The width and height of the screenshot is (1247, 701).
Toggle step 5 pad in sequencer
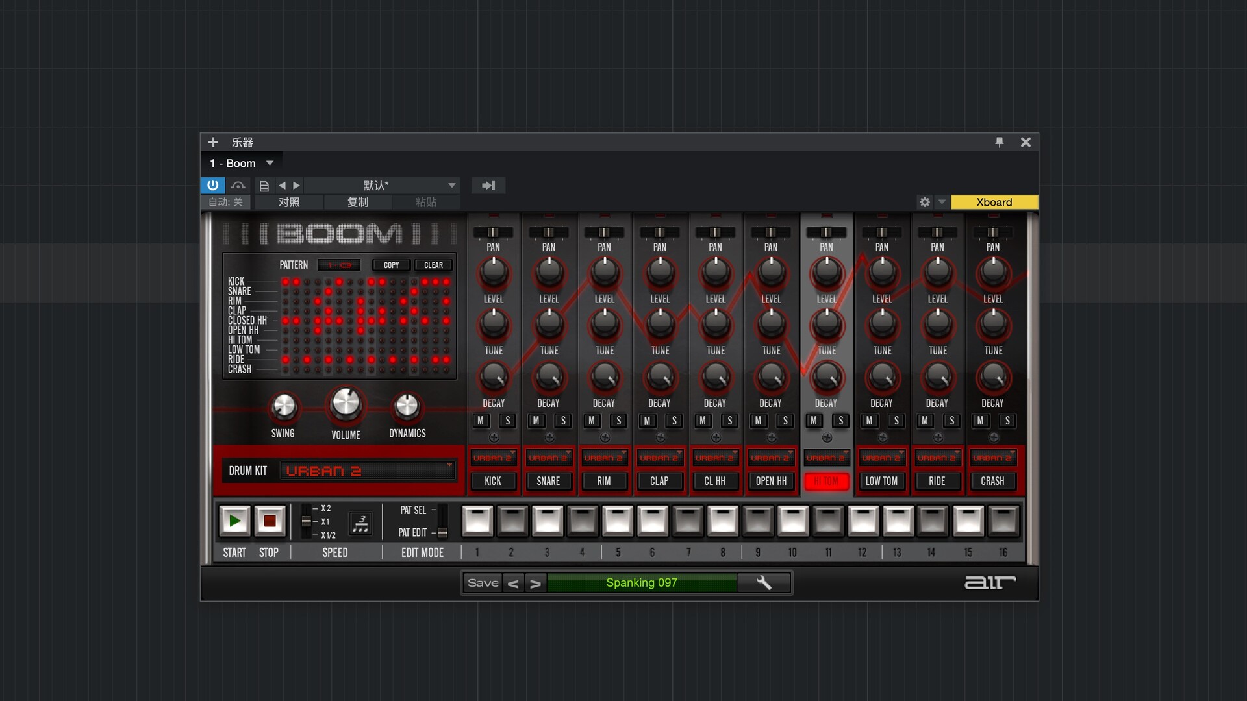coord(617,521)
